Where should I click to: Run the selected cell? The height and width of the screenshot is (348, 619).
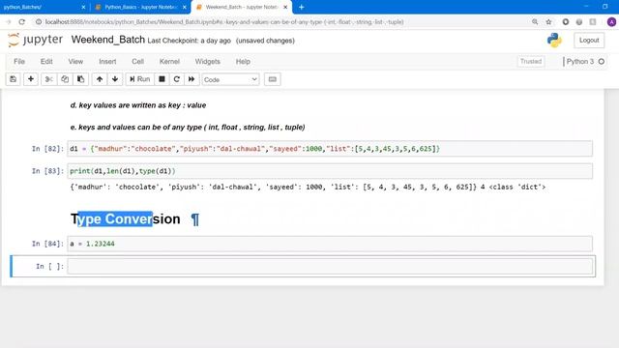pos(139,79)
